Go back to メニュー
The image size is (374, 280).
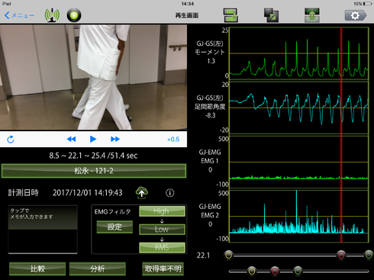(x=19, y=15)
